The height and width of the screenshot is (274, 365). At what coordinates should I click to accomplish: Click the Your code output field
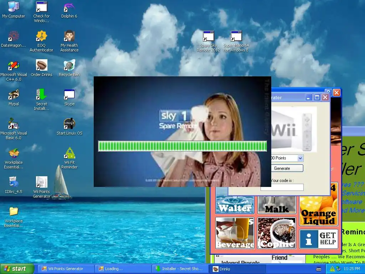pyautogui.click(x=282, y=187)
